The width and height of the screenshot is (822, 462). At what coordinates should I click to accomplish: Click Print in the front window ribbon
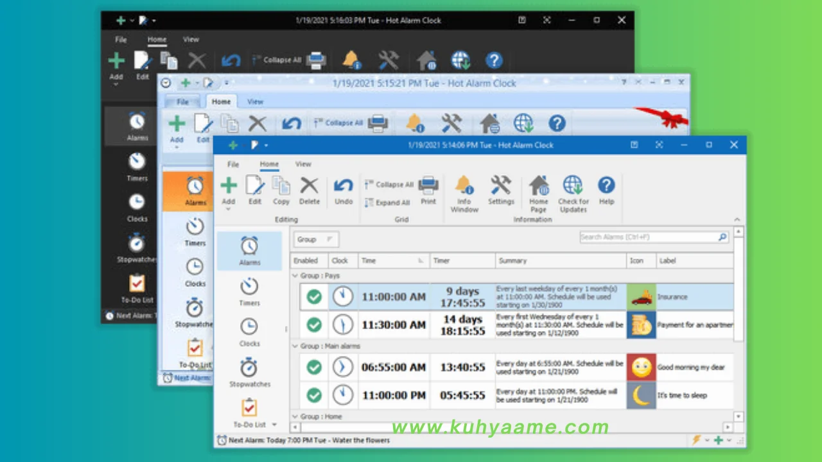click(x=428, y=191)
